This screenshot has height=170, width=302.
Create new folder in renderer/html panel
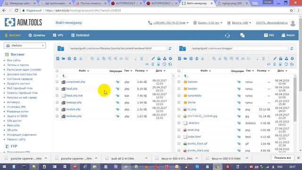click(63, 59)
